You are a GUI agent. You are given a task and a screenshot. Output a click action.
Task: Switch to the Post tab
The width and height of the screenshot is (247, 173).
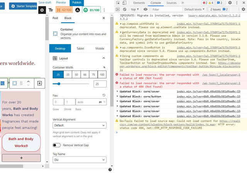pyautogui.click(x=55, y=18)
